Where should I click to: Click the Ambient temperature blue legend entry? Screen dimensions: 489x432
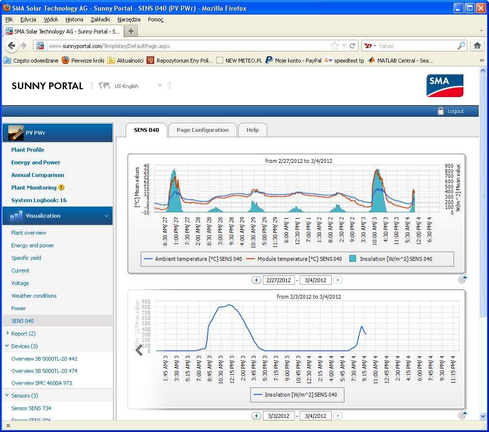coord(193,259)
